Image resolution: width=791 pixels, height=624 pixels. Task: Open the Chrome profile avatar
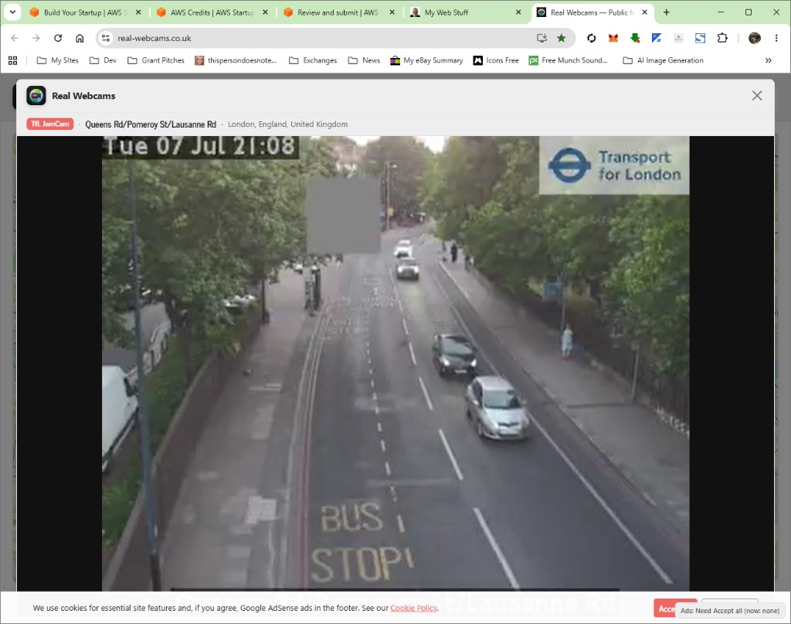tap(755, 38)
